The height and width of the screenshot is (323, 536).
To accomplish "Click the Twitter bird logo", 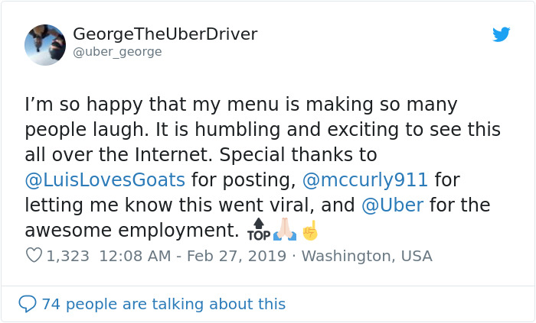I will (x=502, y=35).
